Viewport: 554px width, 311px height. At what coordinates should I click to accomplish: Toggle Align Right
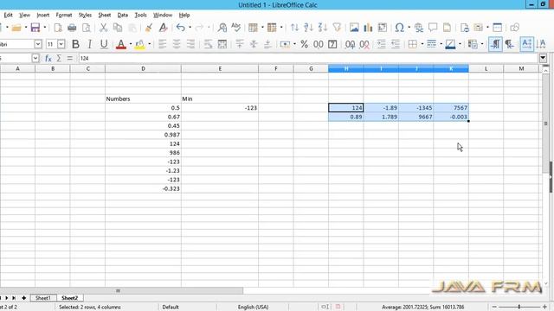[x=190, y=44]
